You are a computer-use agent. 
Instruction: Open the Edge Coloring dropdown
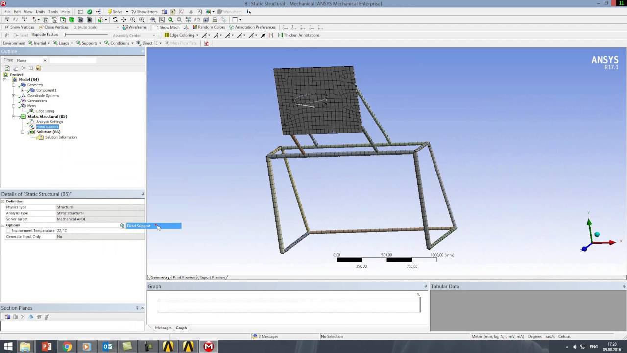click(181, 35)
